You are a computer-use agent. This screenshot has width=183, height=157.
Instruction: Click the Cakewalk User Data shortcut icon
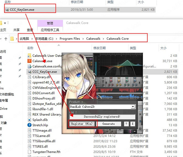point(29,56)
